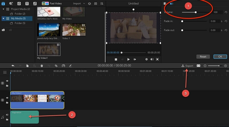The height and width of the screenshot is (127, 229).
Task: Select the Crop tool
Action: tap(56, 66)
